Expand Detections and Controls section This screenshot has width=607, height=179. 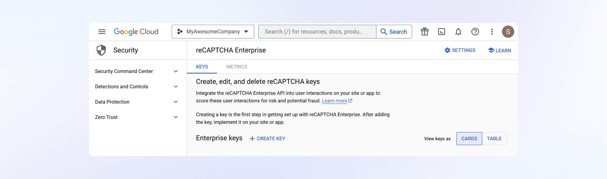tap(176, 87)
